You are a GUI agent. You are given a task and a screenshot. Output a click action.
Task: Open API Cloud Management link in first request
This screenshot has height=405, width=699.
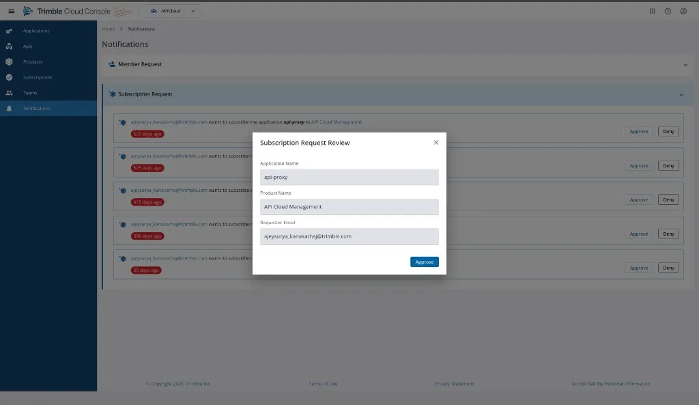coord(336,122)
